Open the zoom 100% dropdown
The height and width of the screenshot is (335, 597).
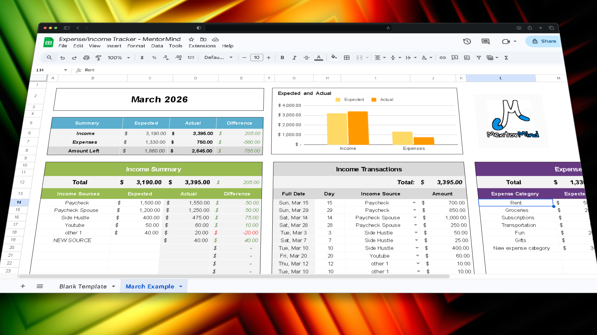tap(119, 58)
